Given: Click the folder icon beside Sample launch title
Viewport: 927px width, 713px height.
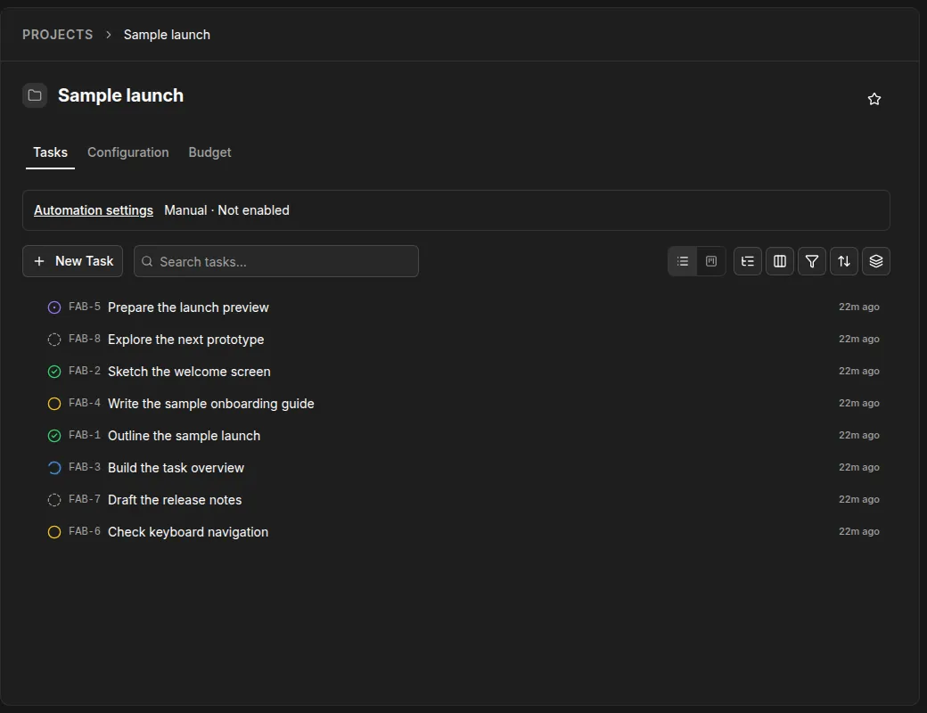Looking at the screenshot, I should click(x=35, y=95).
